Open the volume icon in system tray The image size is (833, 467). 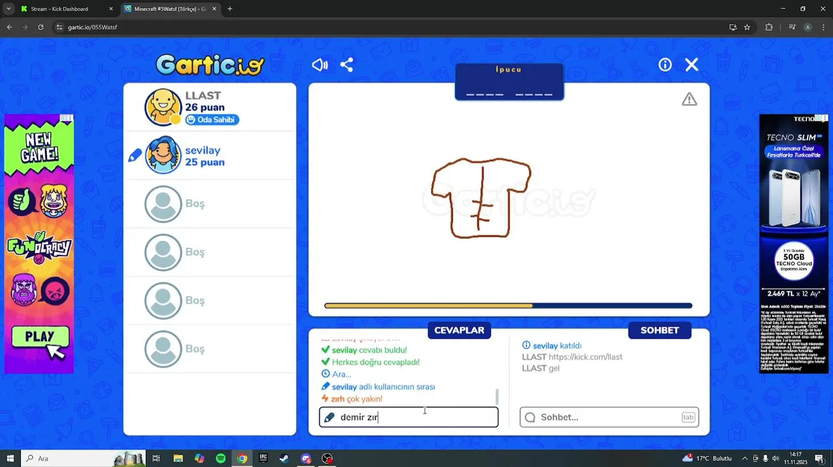pyautogui.click(x=775, y=459)
